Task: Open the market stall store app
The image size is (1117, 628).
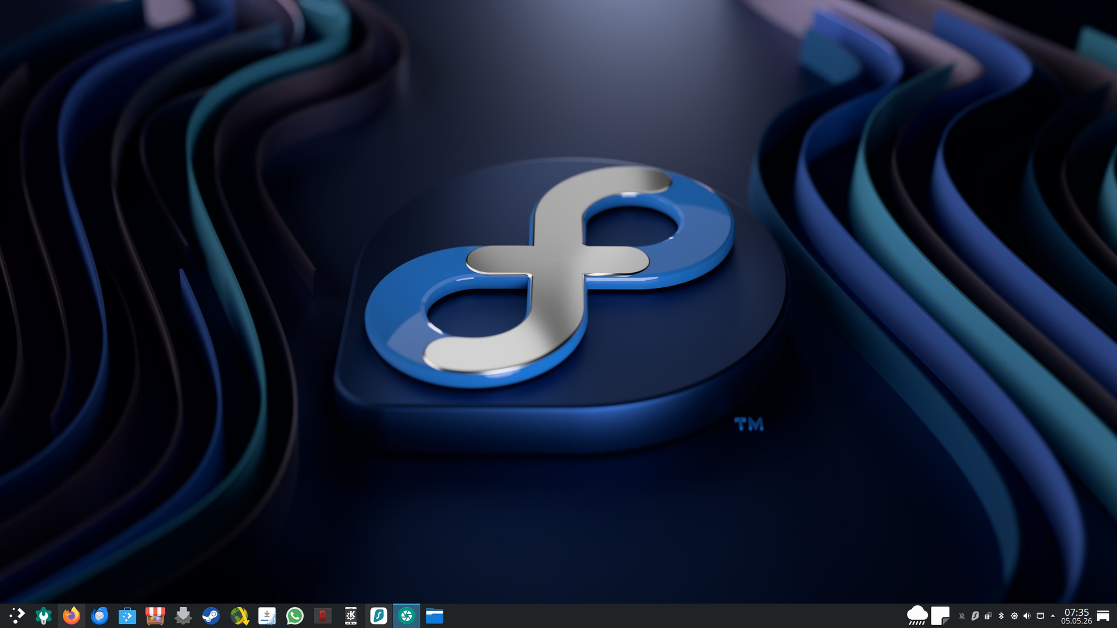Action: 155,615
